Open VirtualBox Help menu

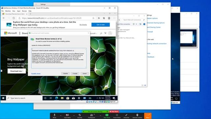(x=30, y=11)
